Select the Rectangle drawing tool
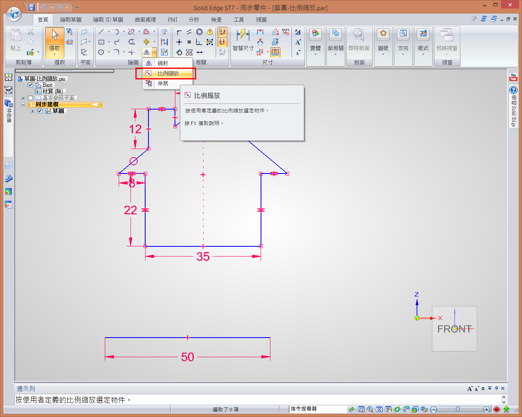This screenshot has width=522, height=417. (101, 42)
